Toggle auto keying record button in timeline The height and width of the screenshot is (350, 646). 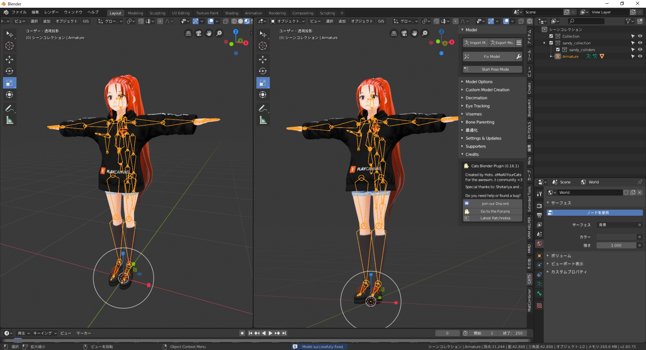point(242,333)
